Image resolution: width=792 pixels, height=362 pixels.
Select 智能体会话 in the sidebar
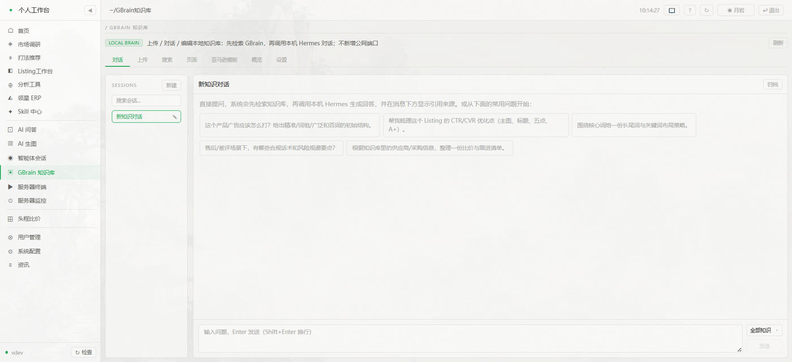[x=50, y=158]
